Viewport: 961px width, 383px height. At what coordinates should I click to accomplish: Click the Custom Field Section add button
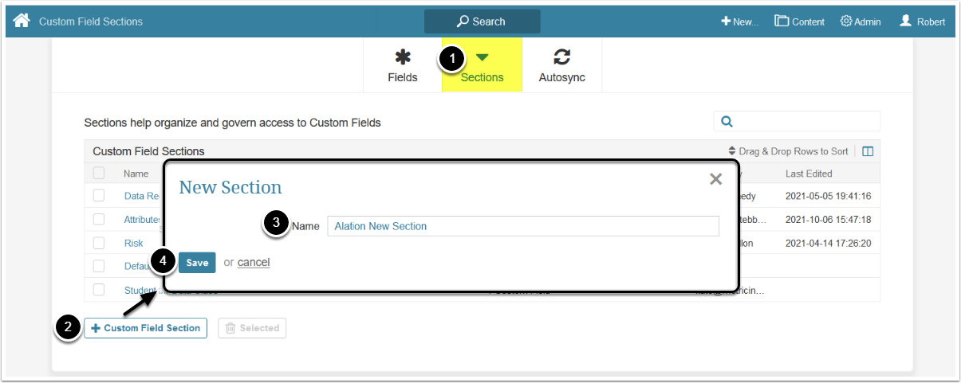pyautogui.click(x=145, y=328)
